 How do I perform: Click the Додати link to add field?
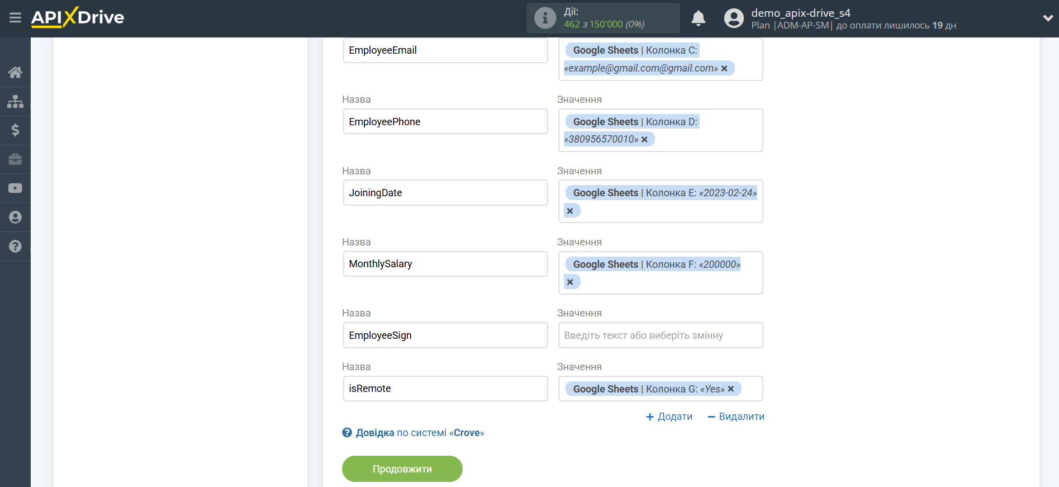pyautogui.click(x=669, y=417)
